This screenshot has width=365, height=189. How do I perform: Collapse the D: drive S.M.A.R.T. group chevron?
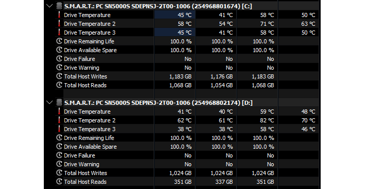pyautogui.click(x=49, y=103)
